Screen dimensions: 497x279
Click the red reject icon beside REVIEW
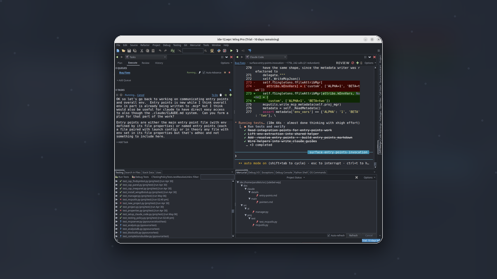coord(352,63)
